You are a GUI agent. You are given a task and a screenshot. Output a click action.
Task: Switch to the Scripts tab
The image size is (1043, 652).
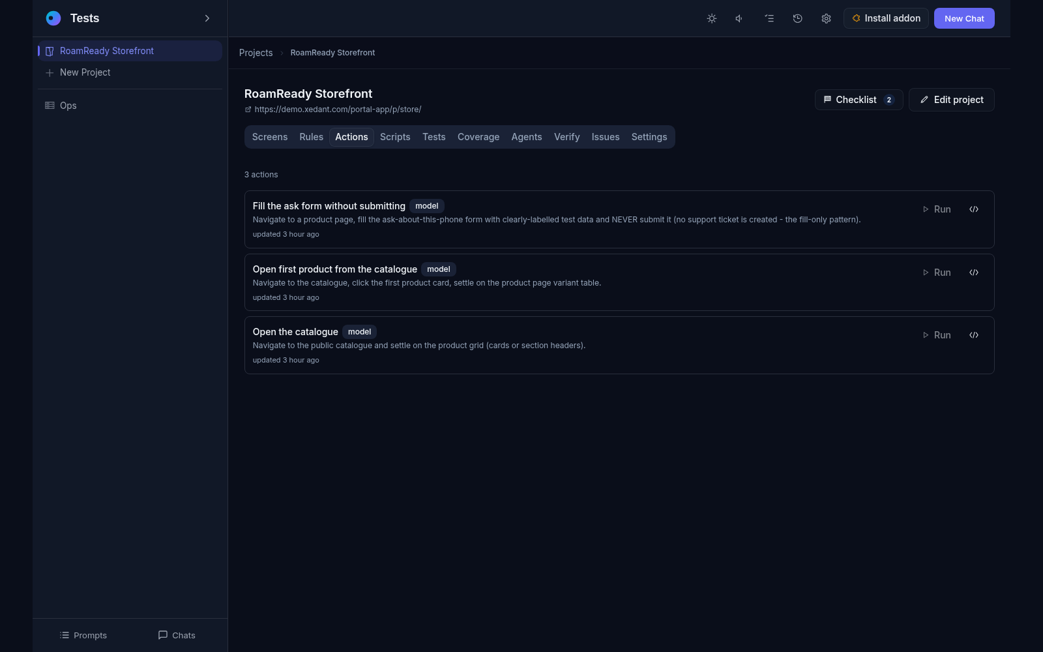[395, 137]
